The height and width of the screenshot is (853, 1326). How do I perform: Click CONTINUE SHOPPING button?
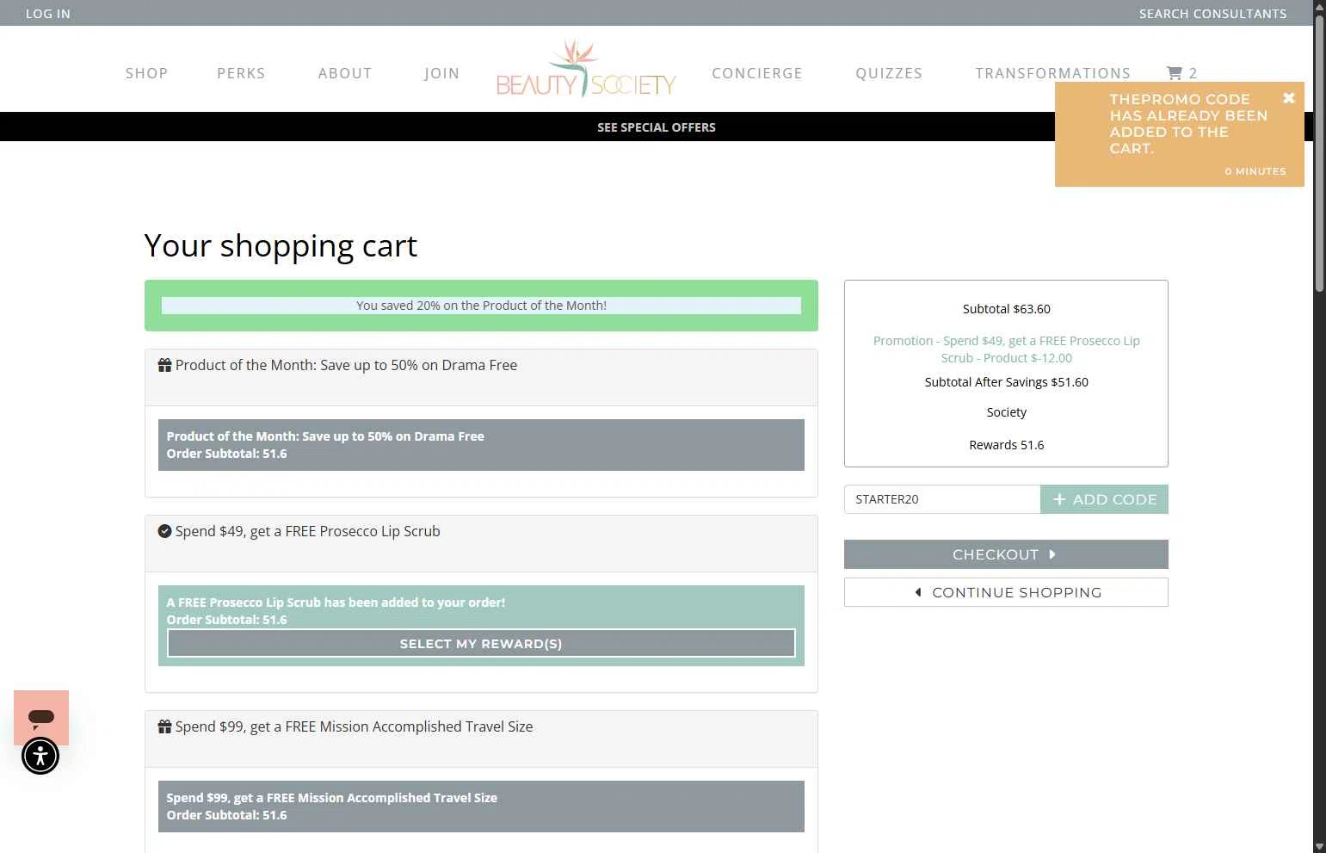[x=1006, y=592]
